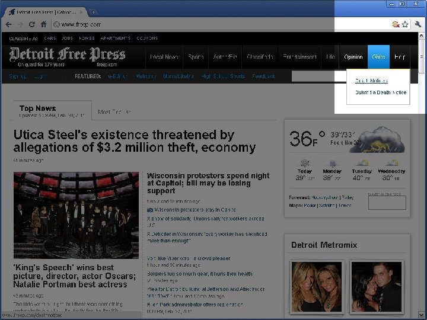Open the featured MomsLikeMe link
The image size is (427, 320).
[179, 76]
